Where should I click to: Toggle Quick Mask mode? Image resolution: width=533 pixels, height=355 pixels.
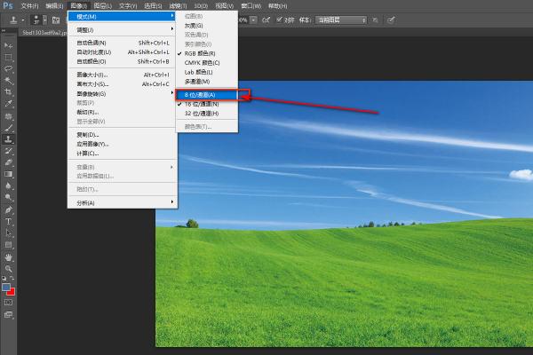(8, 303)
